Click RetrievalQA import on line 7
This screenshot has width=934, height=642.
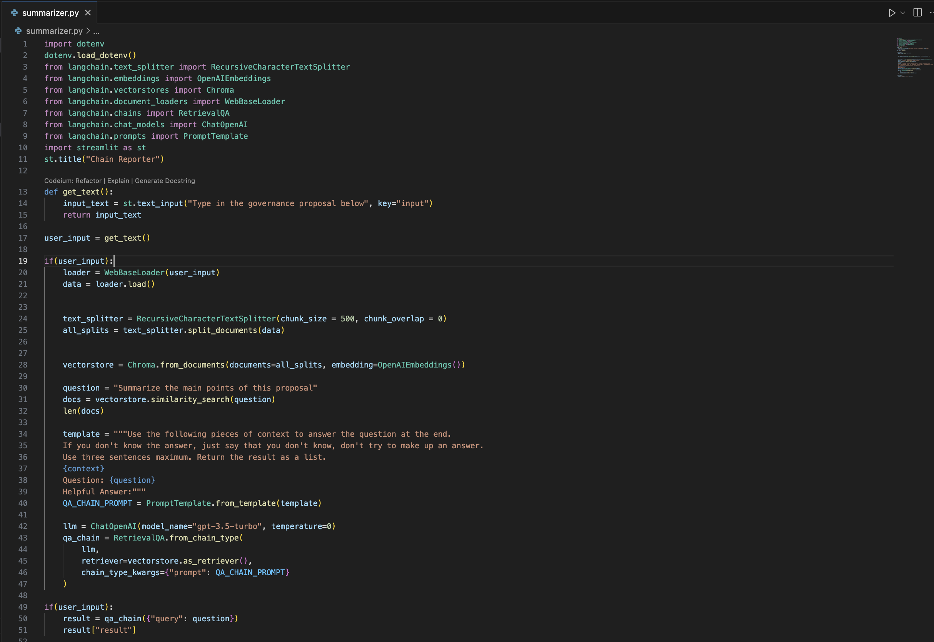click(204, 113)
